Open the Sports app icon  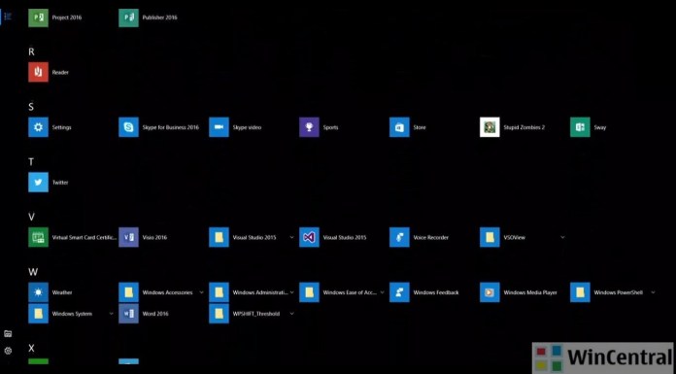tap(309, 127)
